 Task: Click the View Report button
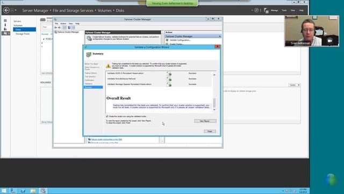point(205,121)
